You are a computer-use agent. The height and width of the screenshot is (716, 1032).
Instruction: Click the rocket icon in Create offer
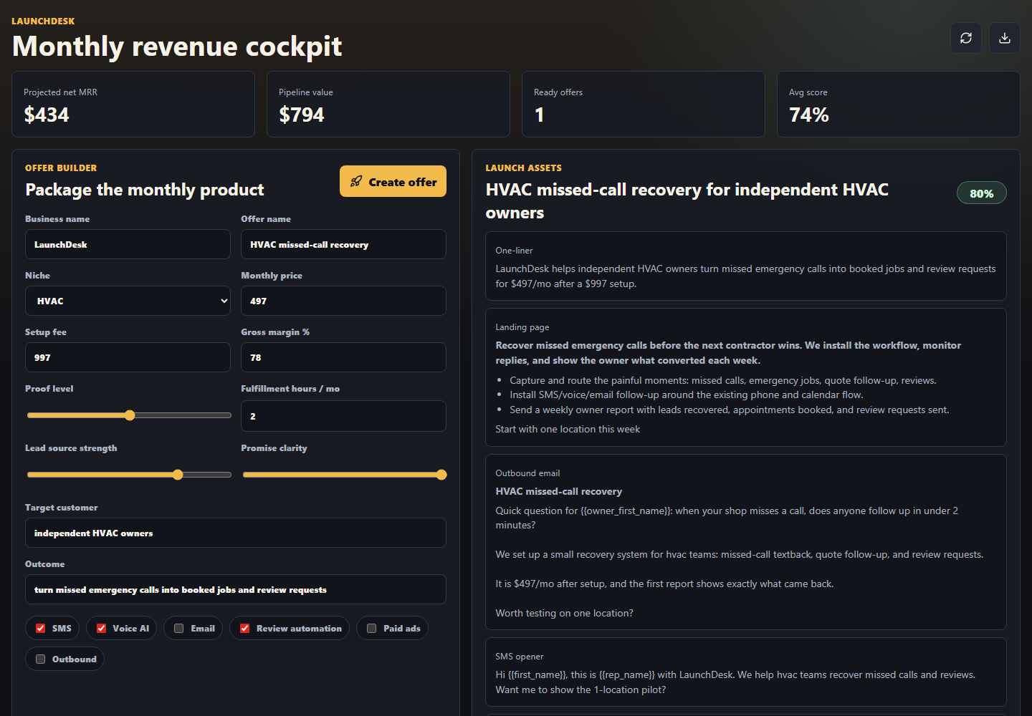pyautogui.click(x=356, y=182)
